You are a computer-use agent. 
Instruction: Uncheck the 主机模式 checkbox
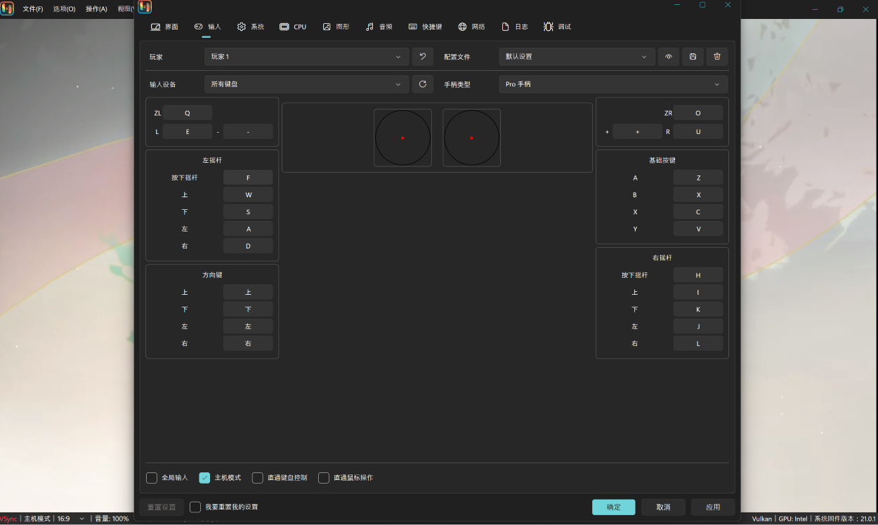[204, 478]
